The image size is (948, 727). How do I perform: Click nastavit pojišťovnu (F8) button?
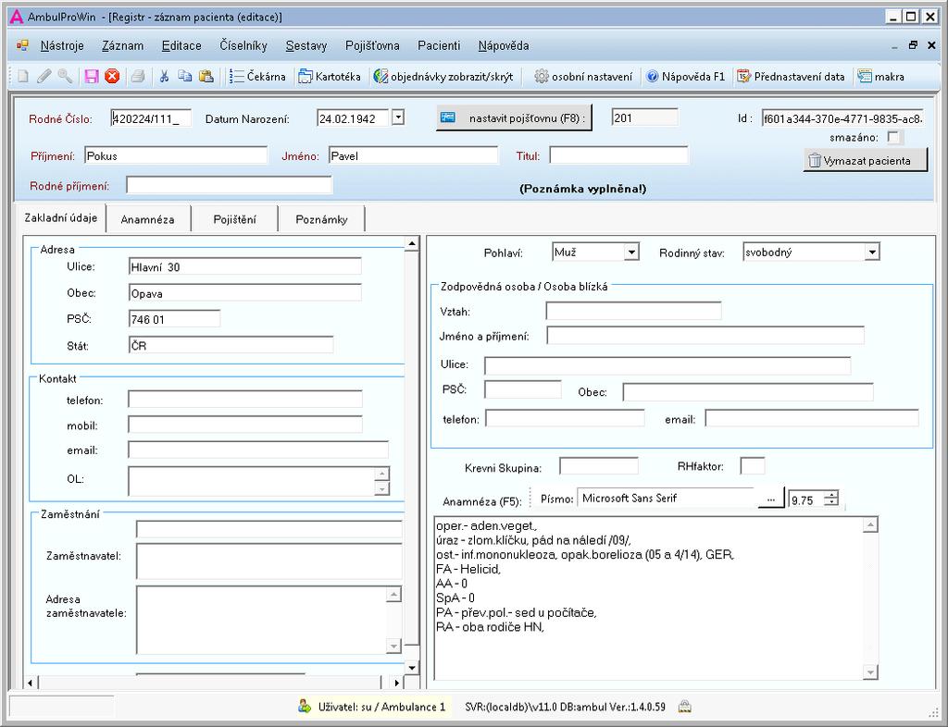click(514, 117)
